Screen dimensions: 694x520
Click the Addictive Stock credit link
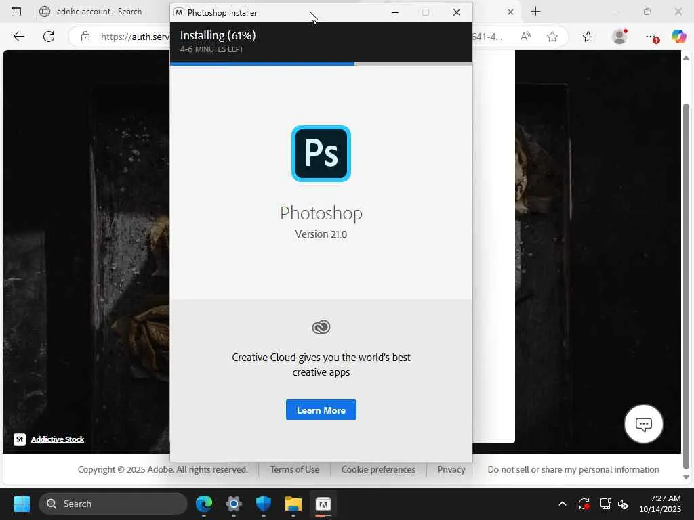point(58,439)
